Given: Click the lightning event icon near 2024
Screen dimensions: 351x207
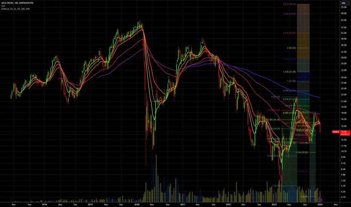Looking at the screenshot, I should 320,199.
